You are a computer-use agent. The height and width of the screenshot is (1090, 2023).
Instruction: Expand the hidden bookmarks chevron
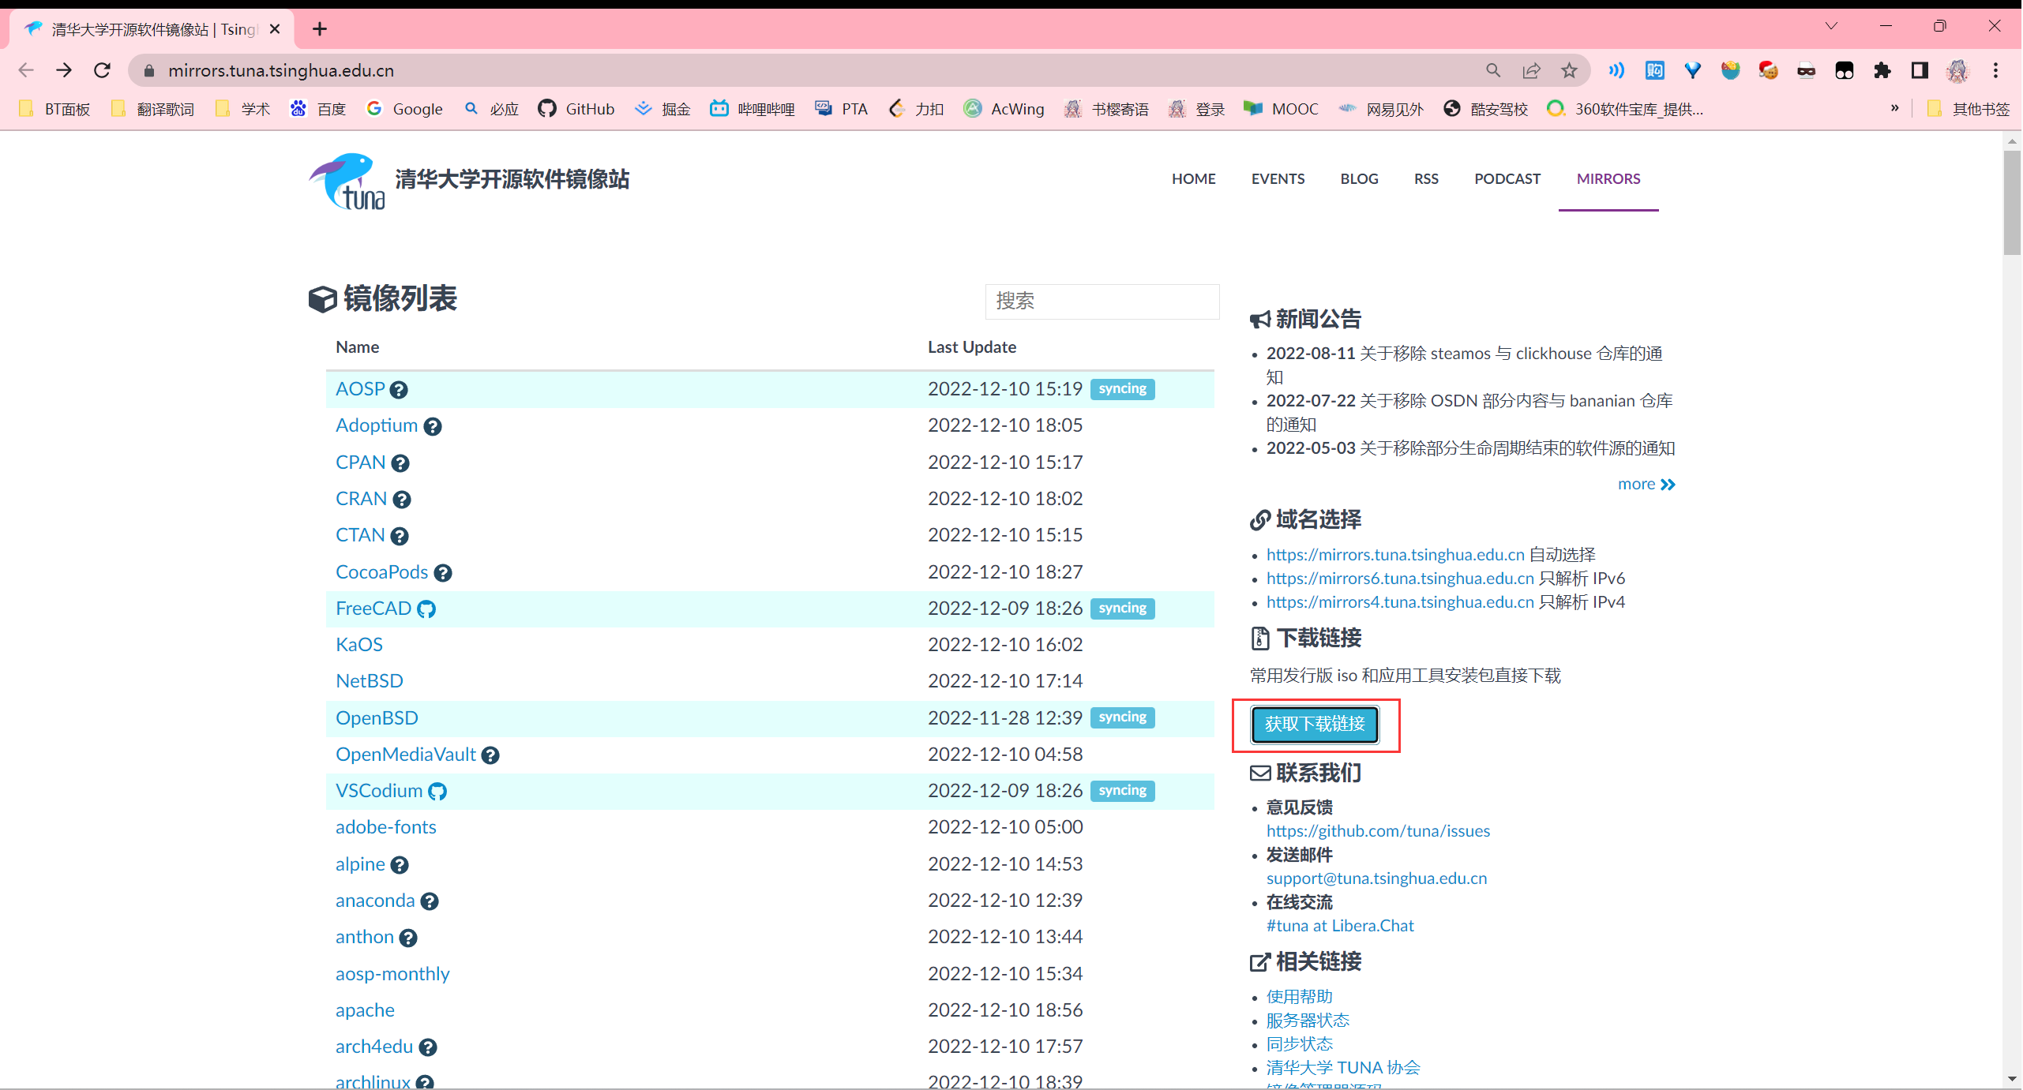tap(1894, 108)
